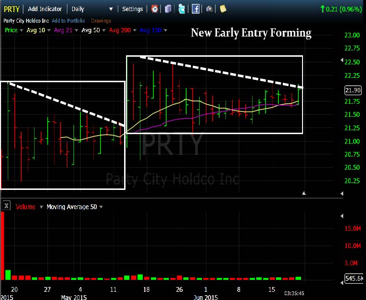Open the yellow sticky note icon
This screenshot has width=366, height=300.
(223, 9)
